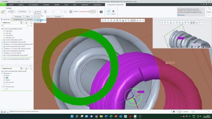212x119 pixels.
Task: Open the Move panel tab
Action: 28,17
